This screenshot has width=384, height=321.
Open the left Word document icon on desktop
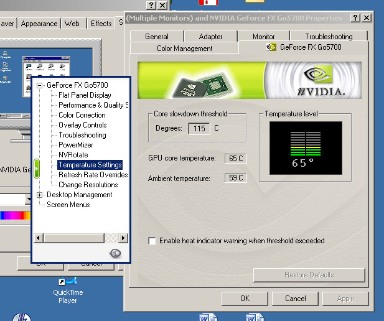208,317
